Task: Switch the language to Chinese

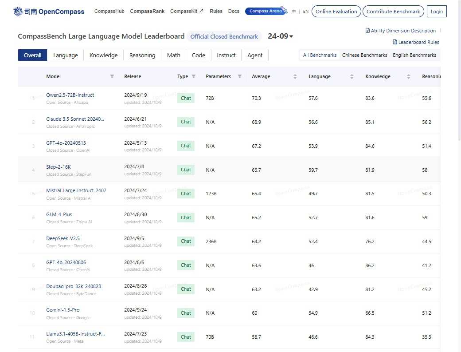Action: (294, 12)
